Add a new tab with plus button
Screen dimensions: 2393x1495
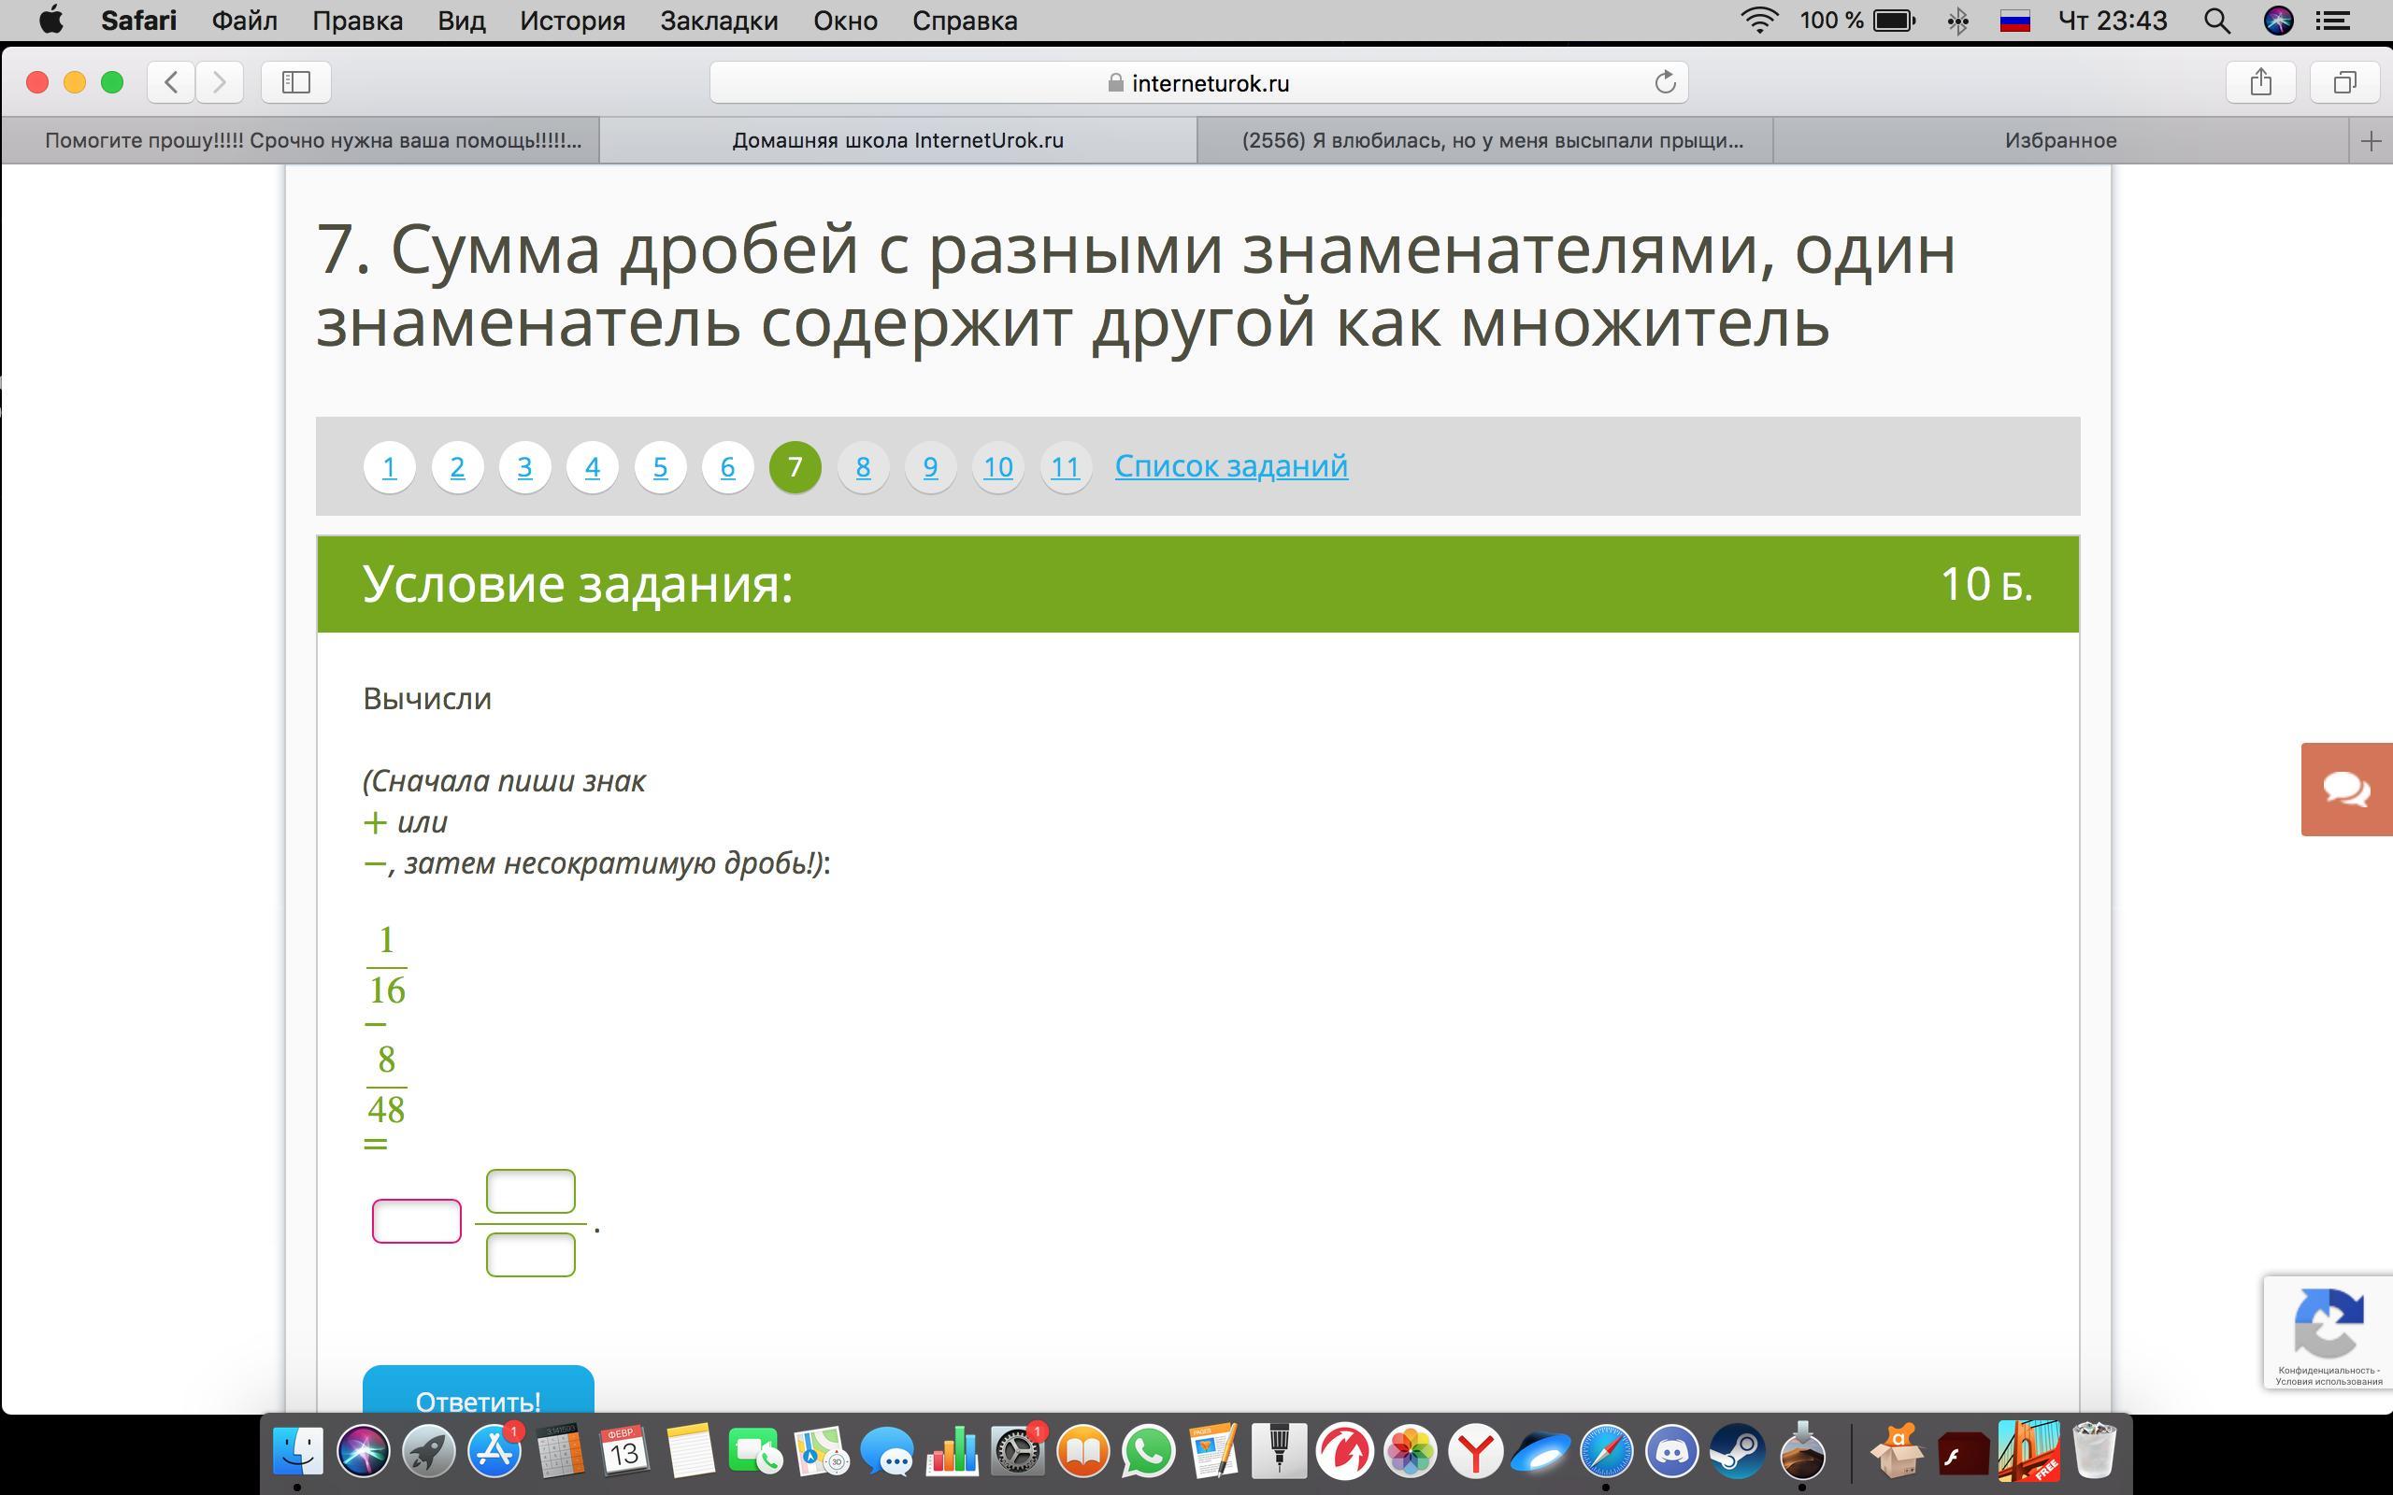pos(2371,141)
